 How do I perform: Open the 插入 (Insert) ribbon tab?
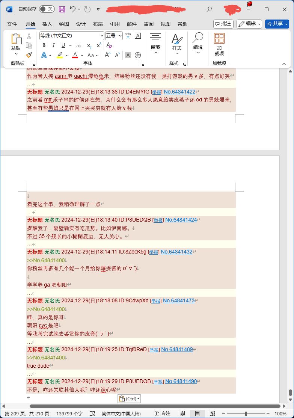pos(47,24)
